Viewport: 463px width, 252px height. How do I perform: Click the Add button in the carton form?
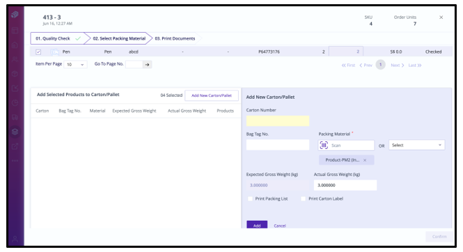(x=257, y=225)
